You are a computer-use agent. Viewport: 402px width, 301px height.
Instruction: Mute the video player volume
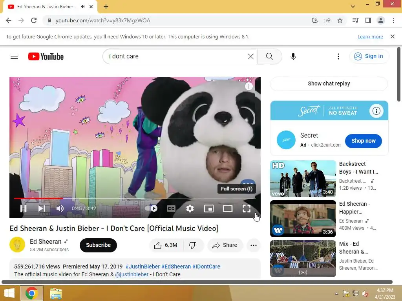[x=60, y=209]
